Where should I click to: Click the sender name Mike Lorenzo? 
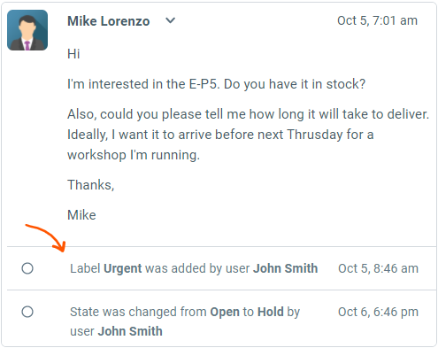109,21
